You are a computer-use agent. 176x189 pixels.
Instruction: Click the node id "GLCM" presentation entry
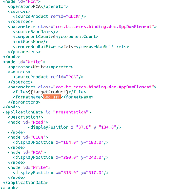pyautogui.click(x=28, y=137)
